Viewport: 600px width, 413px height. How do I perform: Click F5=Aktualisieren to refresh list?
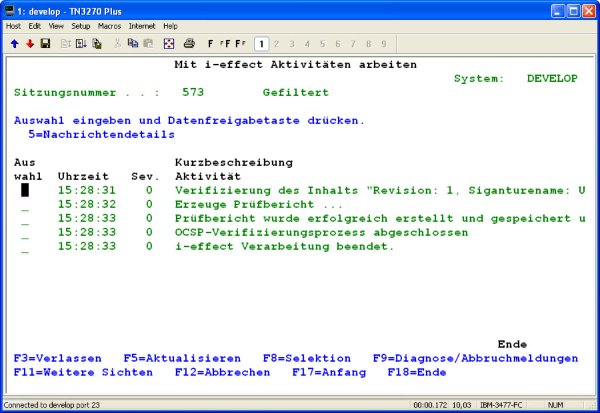182,359
